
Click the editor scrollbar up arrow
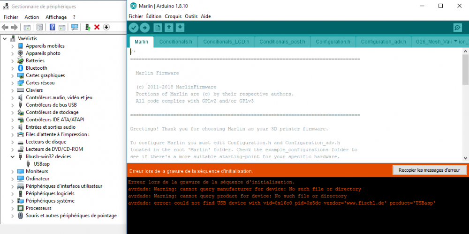(x=466, y=51)
